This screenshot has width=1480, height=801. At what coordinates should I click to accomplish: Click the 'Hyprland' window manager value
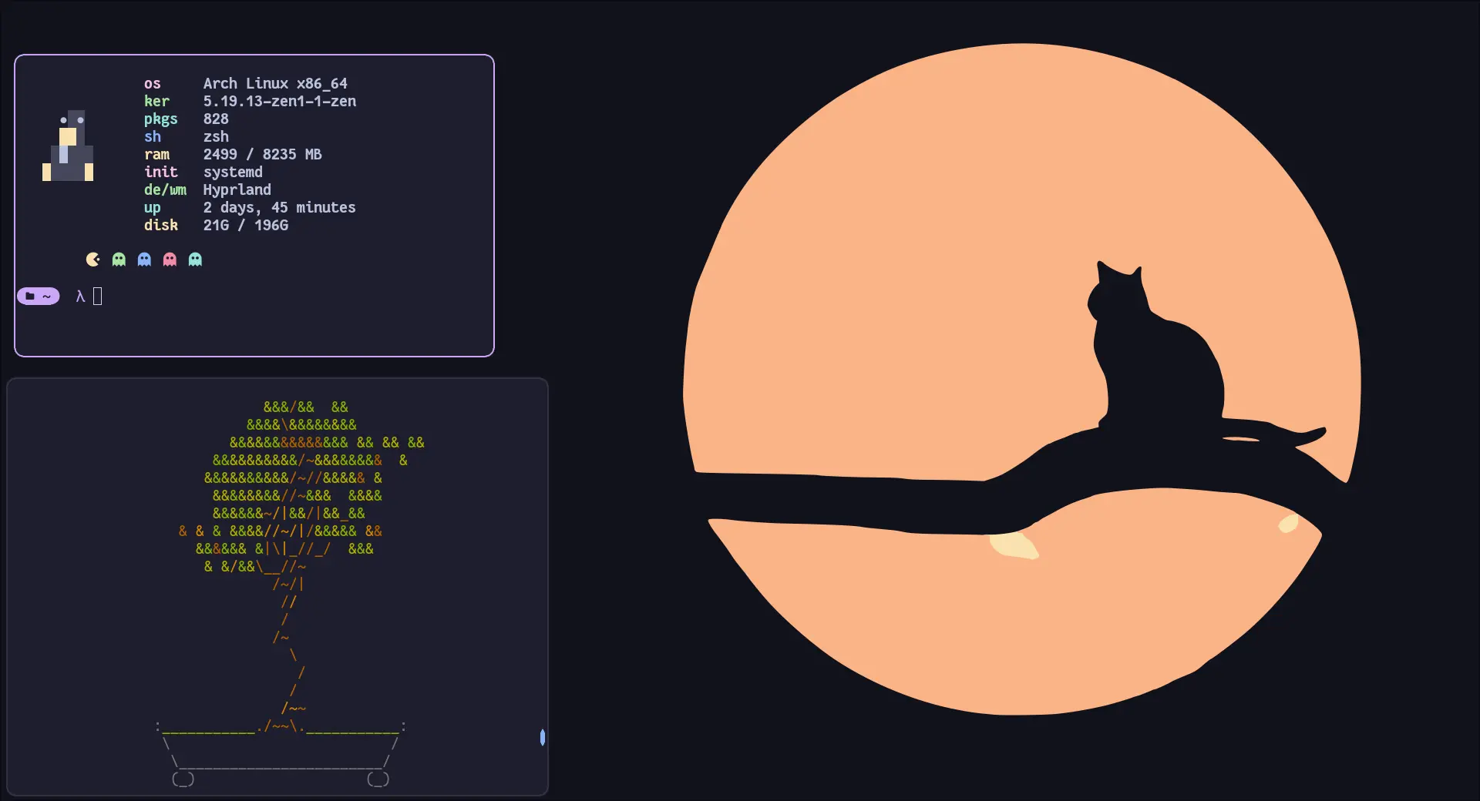(237, 189)
